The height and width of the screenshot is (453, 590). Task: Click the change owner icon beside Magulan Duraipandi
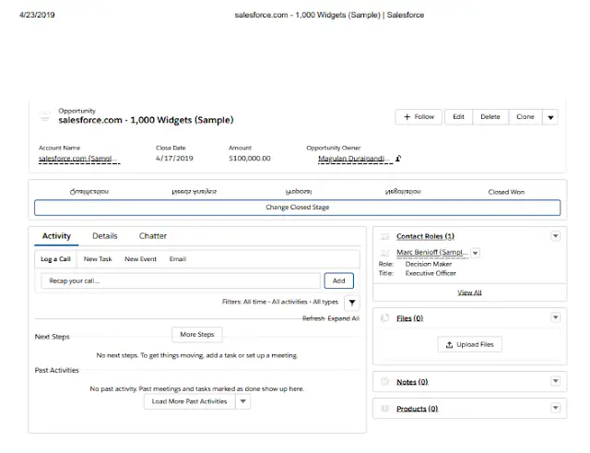398,159
